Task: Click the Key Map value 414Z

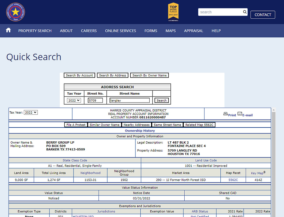Action: click(x=258, y=180)
